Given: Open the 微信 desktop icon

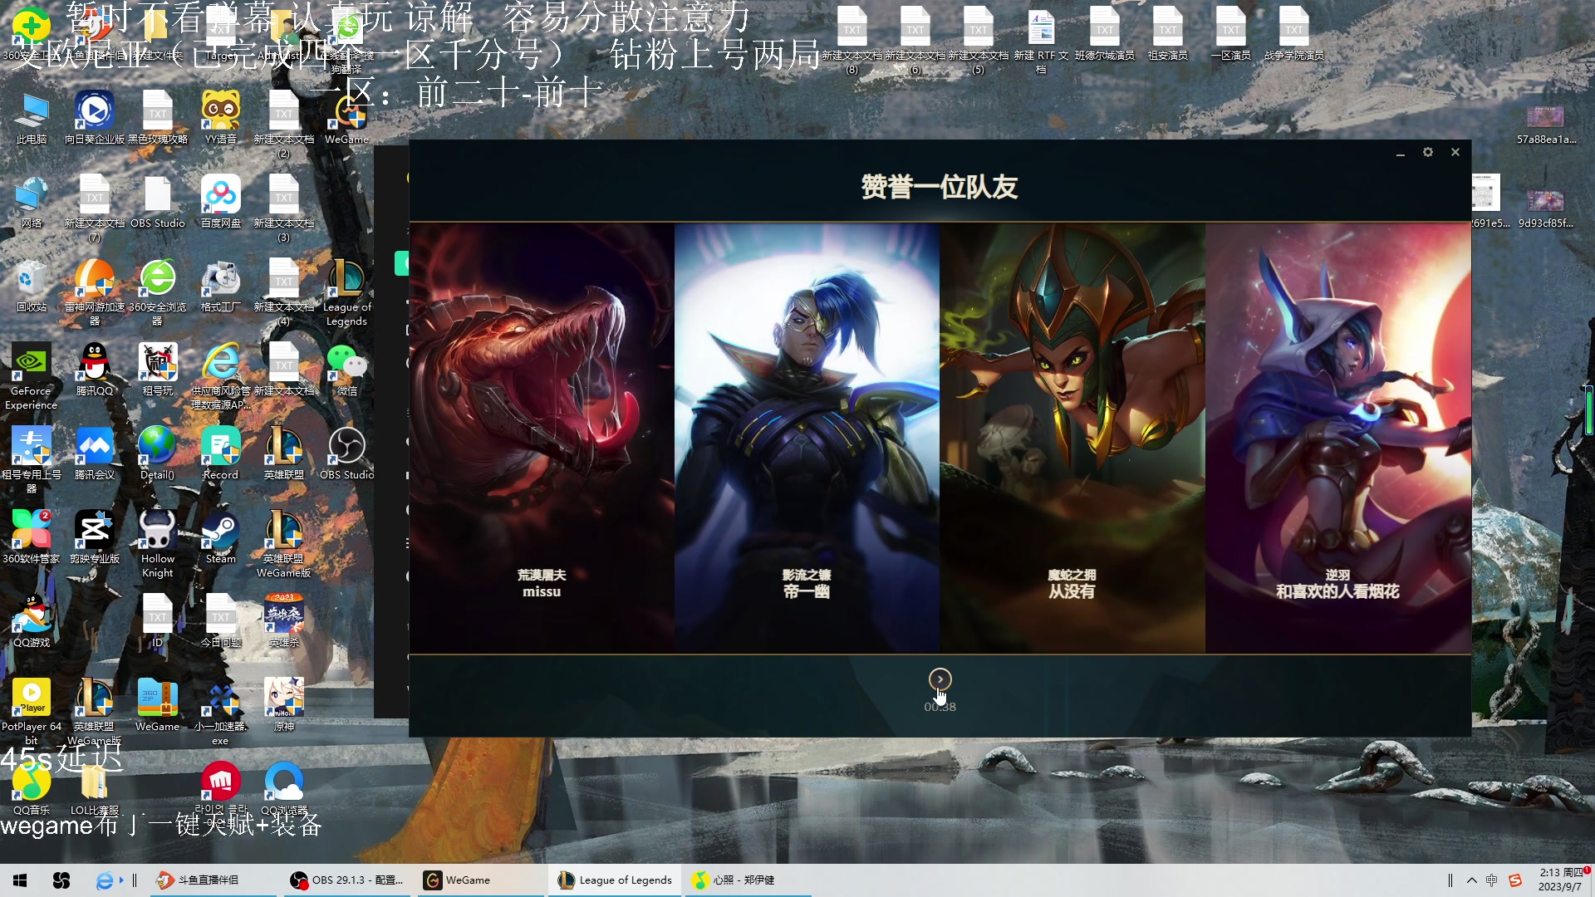Looking at the screenshot, I should 347,370.
